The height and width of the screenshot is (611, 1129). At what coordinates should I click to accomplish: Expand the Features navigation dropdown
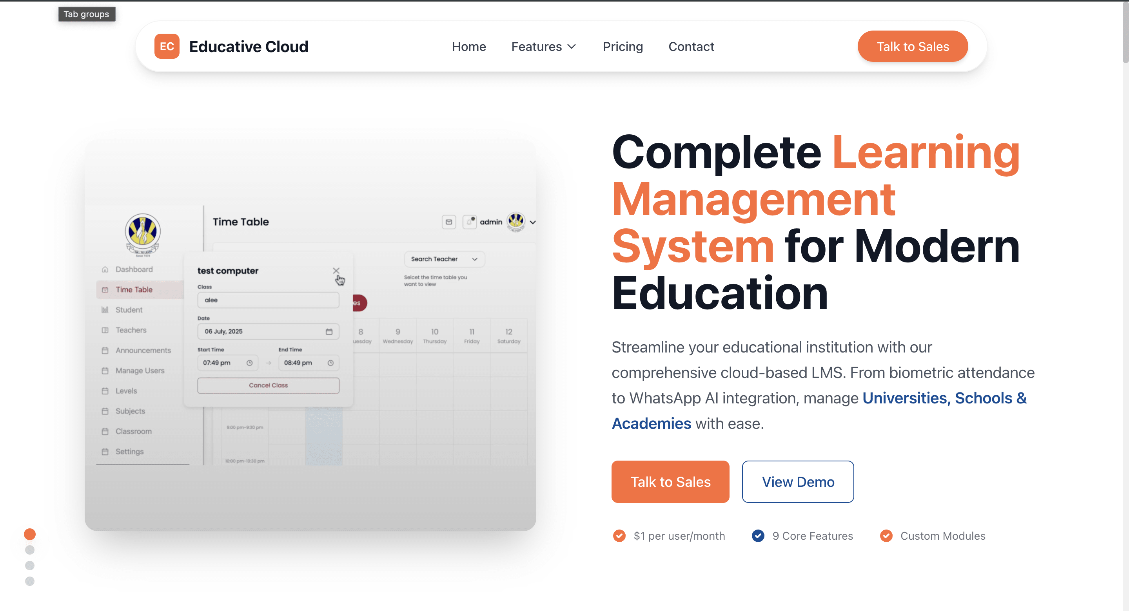pos(543,47)
